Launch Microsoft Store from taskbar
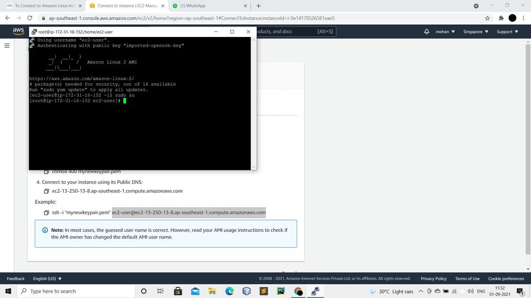The image size is (531, 298). (x=178, y=291)
